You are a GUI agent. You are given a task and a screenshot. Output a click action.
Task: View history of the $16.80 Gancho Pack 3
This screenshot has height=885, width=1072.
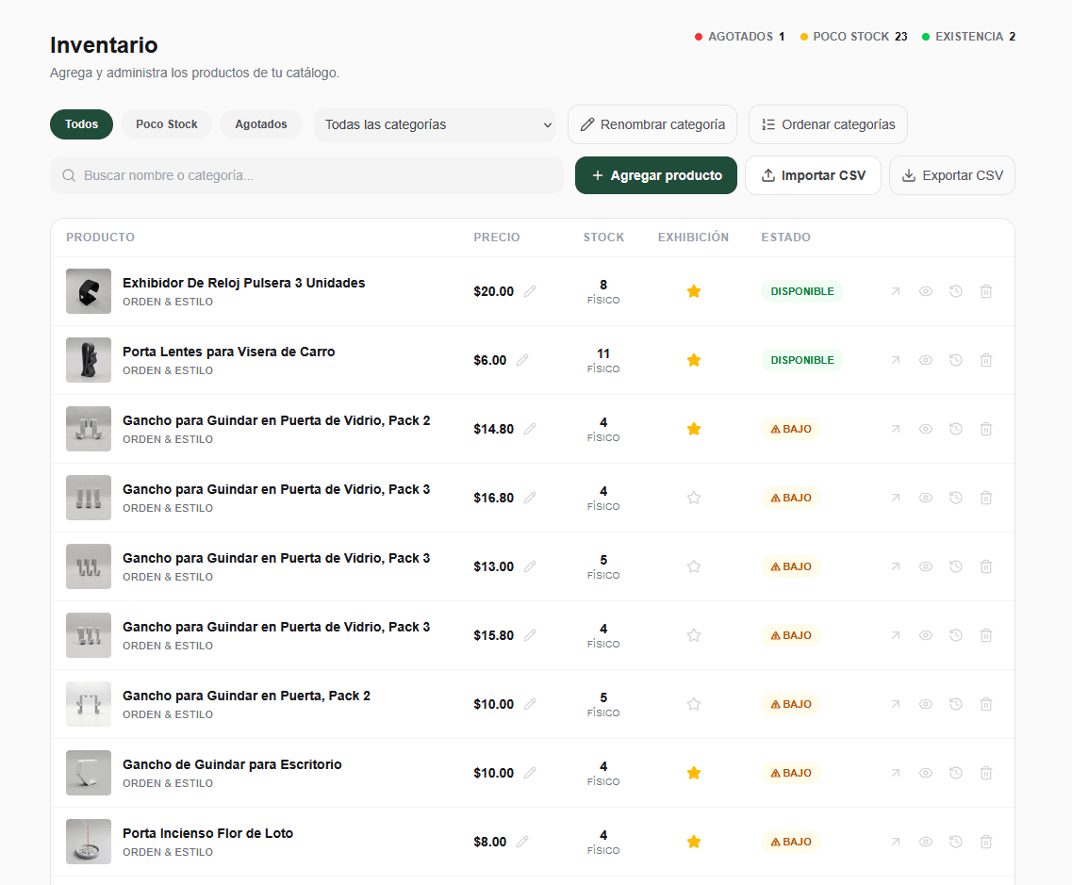tap(956, 498)
